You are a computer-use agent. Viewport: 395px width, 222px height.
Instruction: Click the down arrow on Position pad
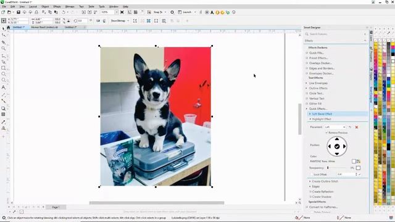[337, 154]
